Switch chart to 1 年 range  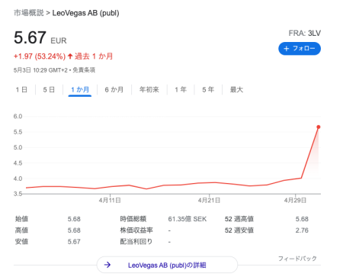click(181, 89)
